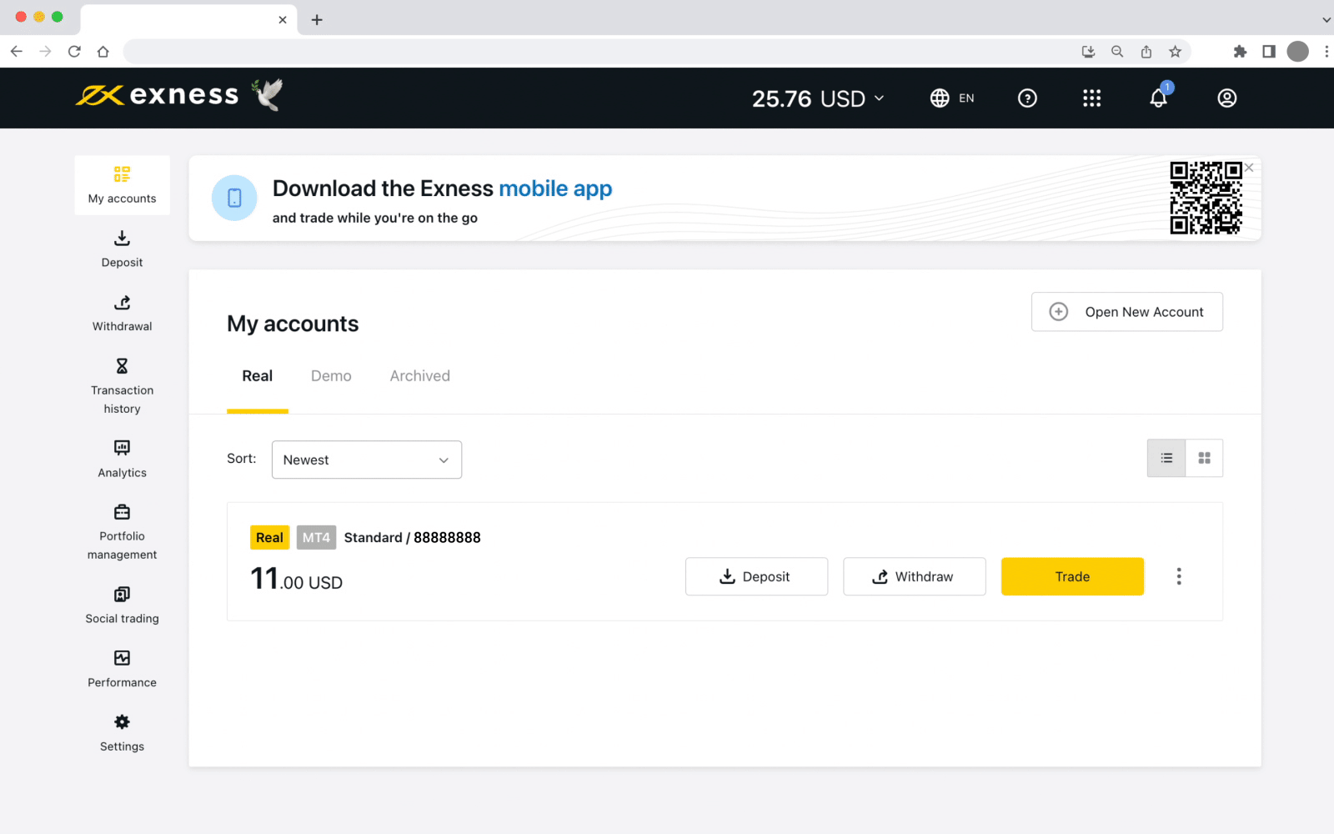Screen dimensions: 1334x834
Task: Switch to grid view layout
Action: [x=1204, y=458]
